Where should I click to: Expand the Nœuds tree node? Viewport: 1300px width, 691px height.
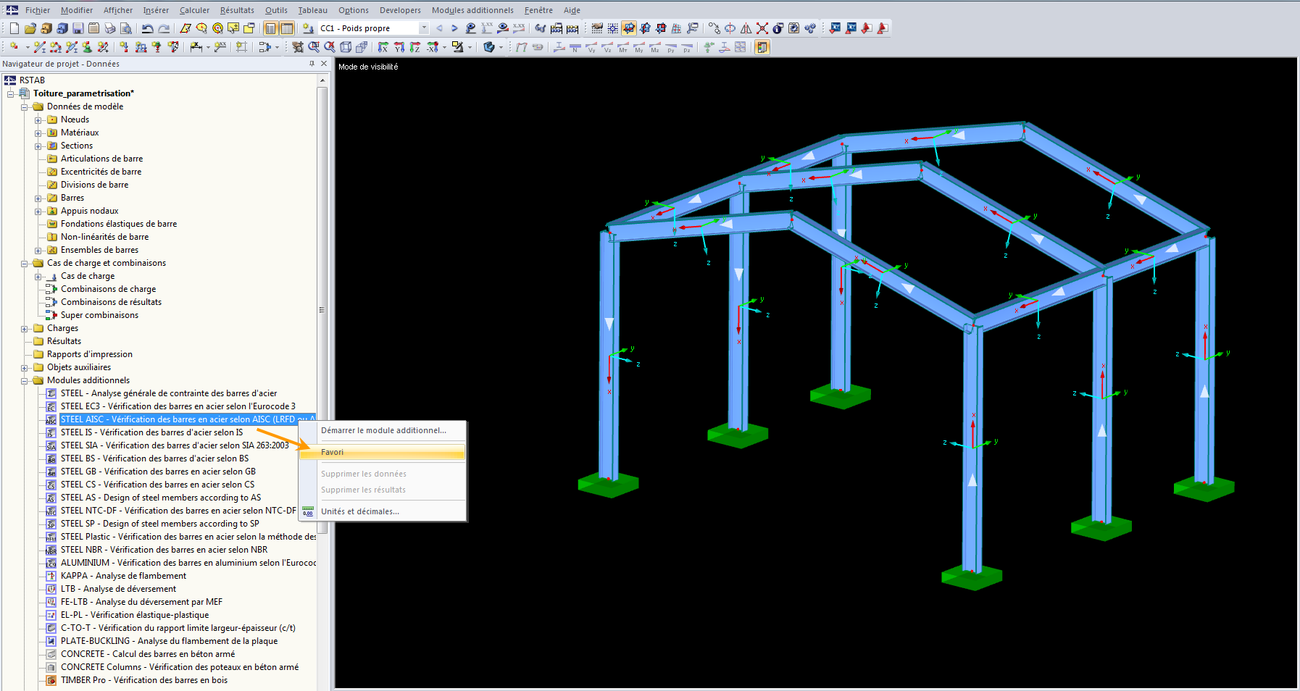pyautogui.click(x=38, y=120)
